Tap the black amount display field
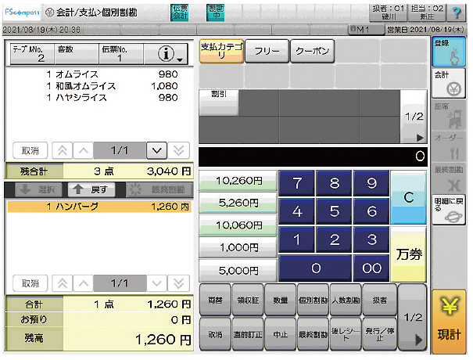This screenshot has height=360, width=473. pyautogui.click(x=313, y=157)
